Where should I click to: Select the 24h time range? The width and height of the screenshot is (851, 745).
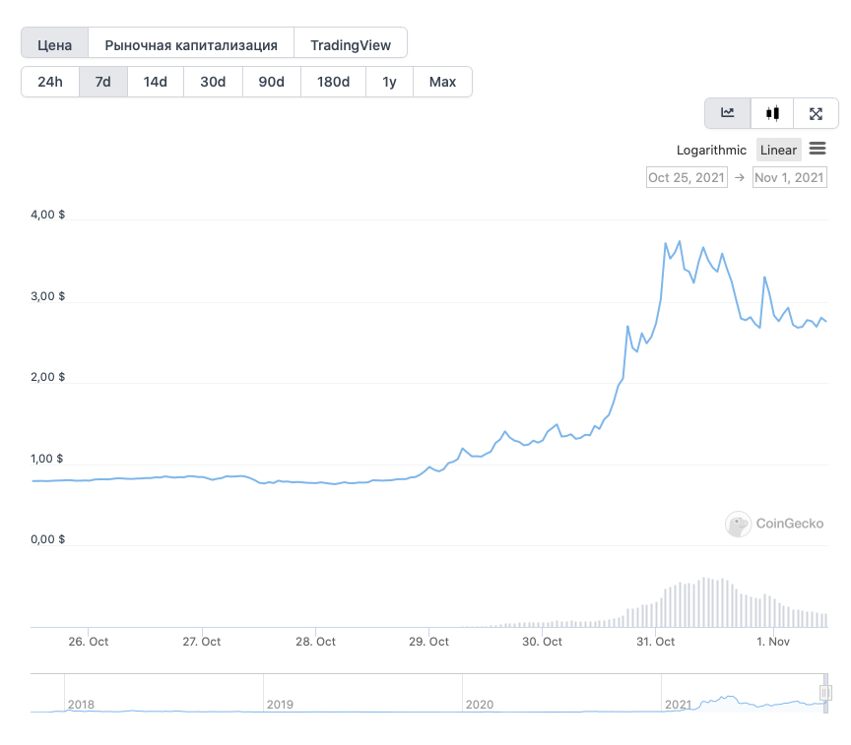pos(50,82)
